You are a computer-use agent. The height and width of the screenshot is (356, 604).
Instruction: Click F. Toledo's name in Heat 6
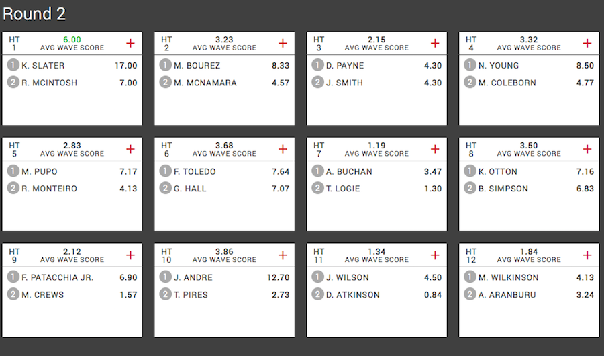(195, 172)
